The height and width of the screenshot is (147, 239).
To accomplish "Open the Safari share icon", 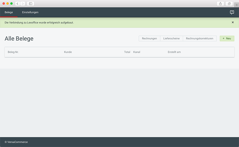I will pyautogui.click(x=220, y=4).
